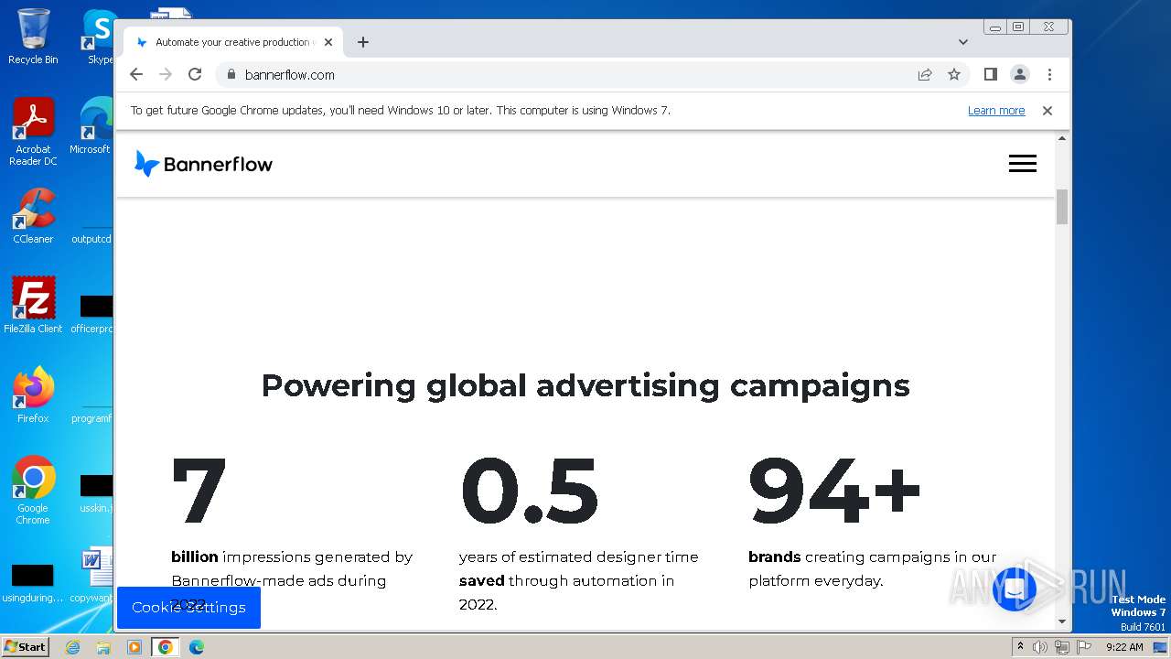Open File Explorer from the taskbar

[103, 647]
